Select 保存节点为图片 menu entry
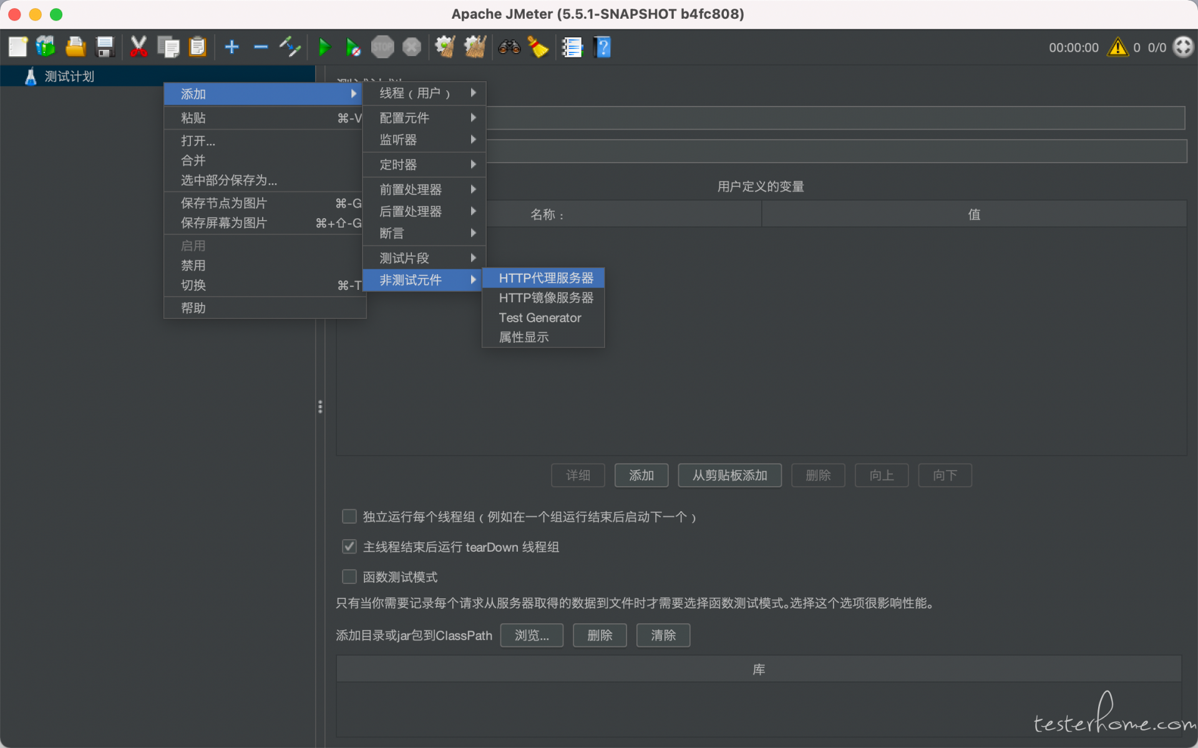Image resolution: width=1198 pixels, height=748 pixels. click(264, 203)
